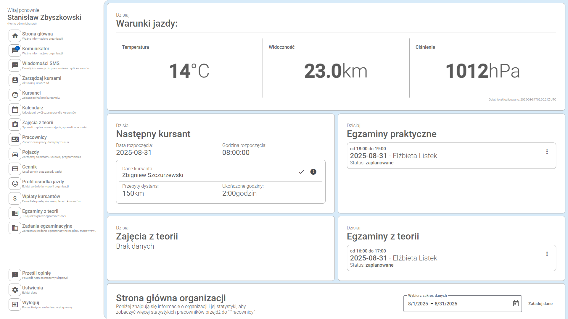Open three-dot menu for theory exam entry
Viewport: 568px width, 319px height.
point(547,254)
